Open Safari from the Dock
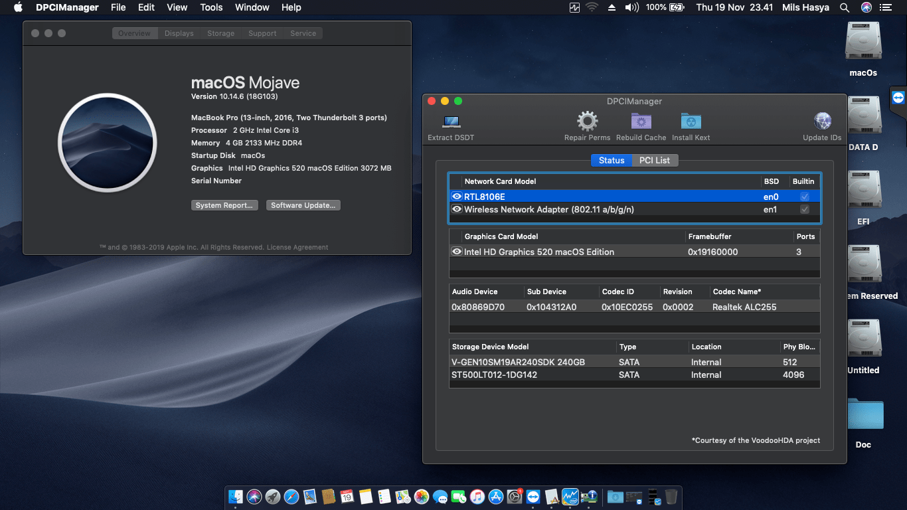The image size is (907, 510). 292,496
